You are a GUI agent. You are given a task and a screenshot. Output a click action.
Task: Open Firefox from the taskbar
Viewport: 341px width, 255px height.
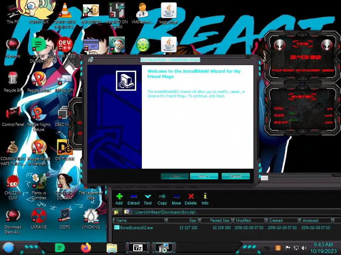(86, 248)
